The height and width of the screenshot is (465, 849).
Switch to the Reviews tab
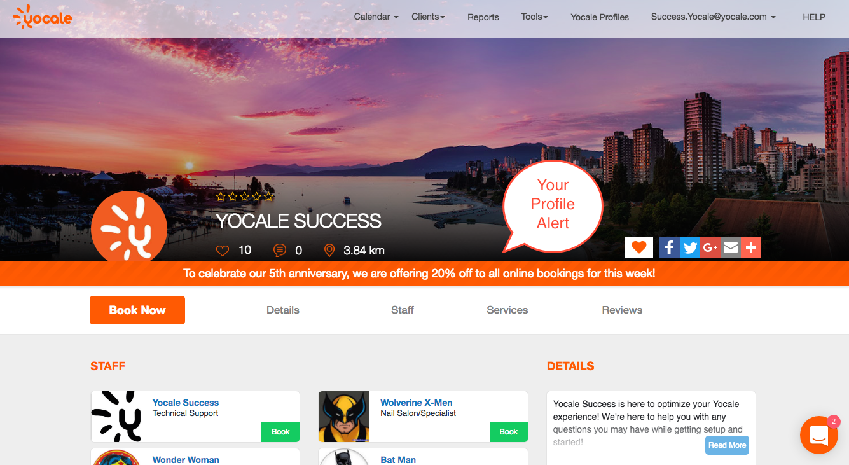pyautogui.click(x=622, y=310)
